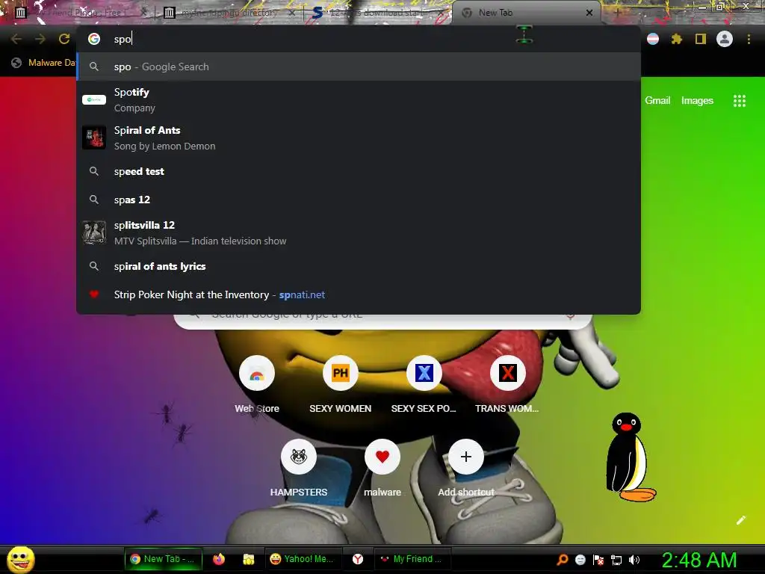
Task: Switch to Yahoo! Messenger taskbar button
Action: [303, 559]
